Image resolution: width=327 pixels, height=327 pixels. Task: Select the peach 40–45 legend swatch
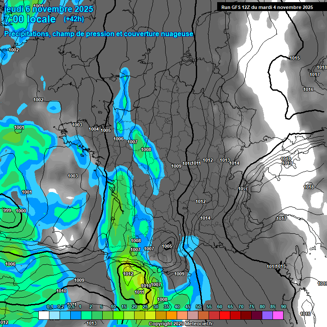(x=182, y=315)
